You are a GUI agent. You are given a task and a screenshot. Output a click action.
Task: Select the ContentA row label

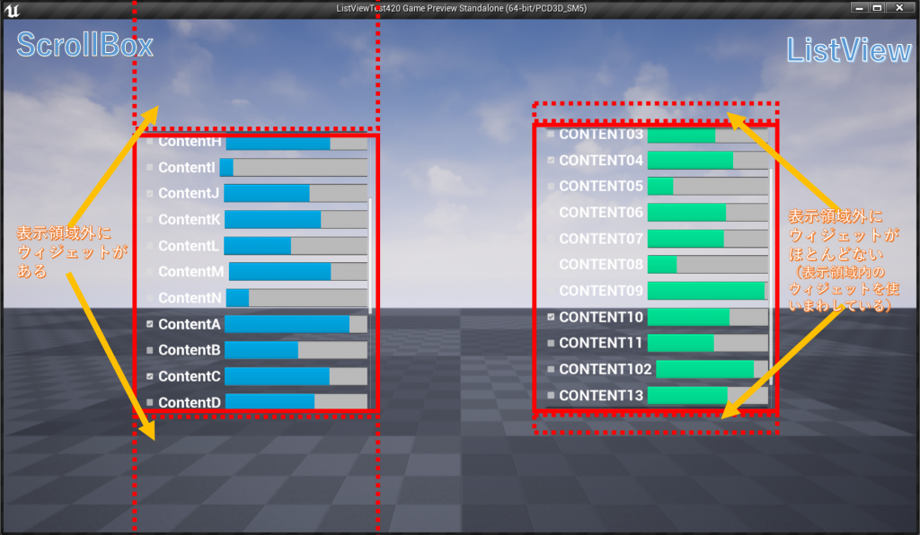click(x=190, y=324)
